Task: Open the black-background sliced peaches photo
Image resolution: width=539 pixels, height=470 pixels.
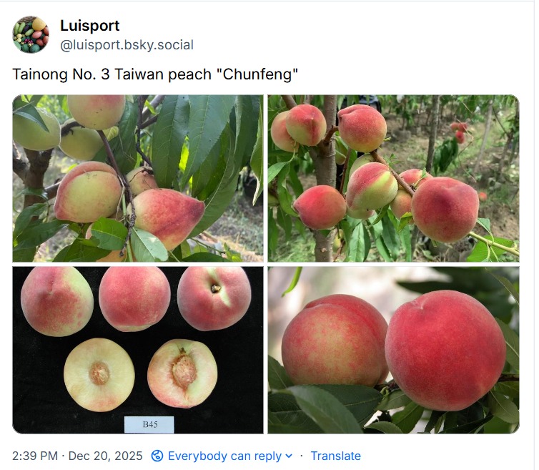Action: click(138, 350)
